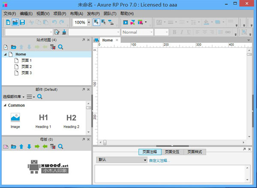Pick the Connector mode tool
The height and width of the screenshot is (188, 257).
click(x=111, y=22)
